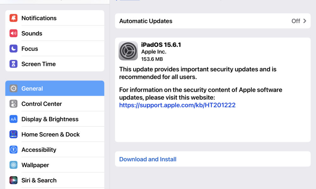Open Wallpaper settings
This screenshot has width=316, height=189.
click(x=55, y=165)
